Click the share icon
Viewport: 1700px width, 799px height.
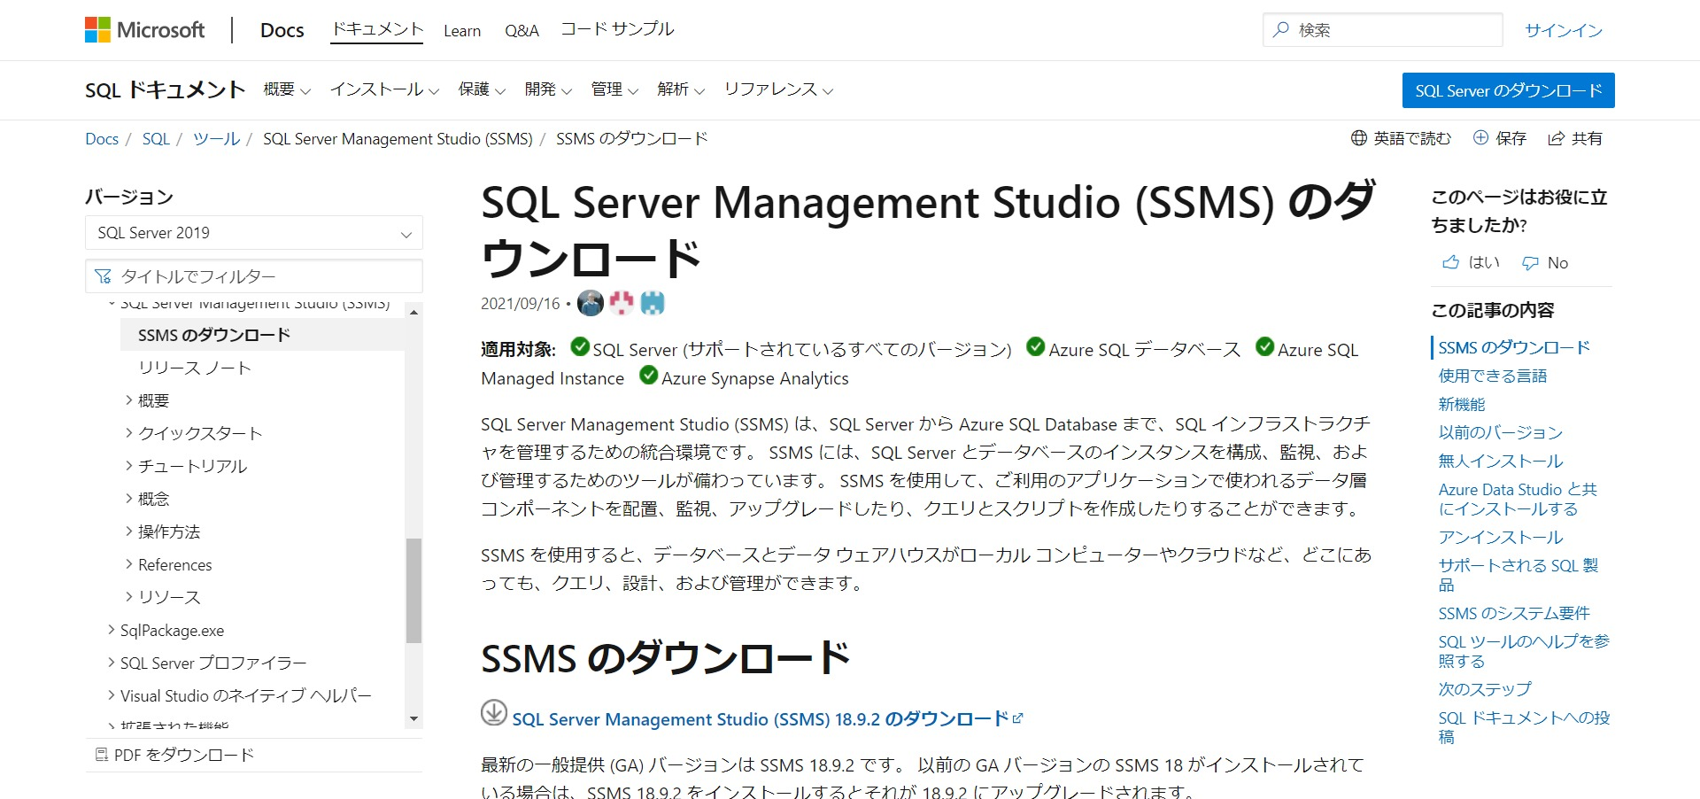point(1556,138)
